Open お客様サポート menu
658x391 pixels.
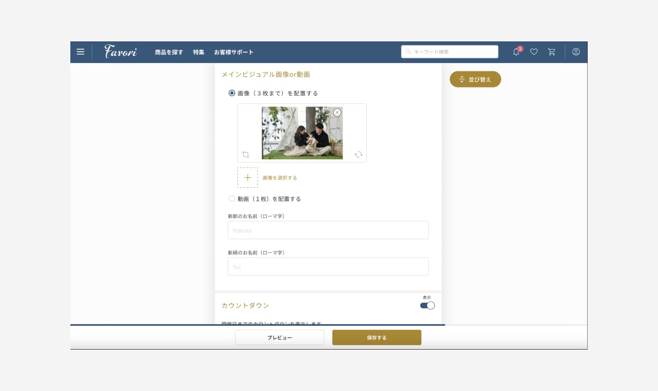(234, 52)
